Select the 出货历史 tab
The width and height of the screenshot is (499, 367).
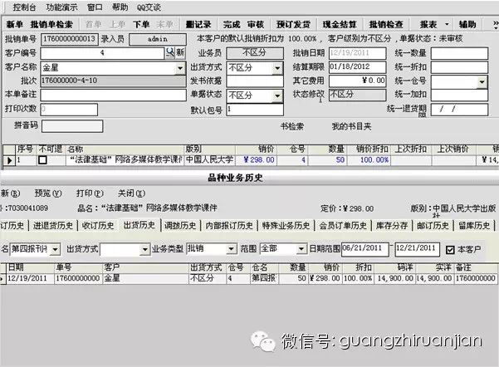click(139, 225)
